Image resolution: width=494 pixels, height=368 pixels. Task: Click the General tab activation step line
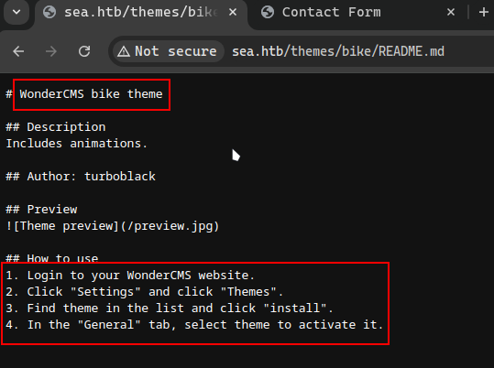pyautogui.click(x=194, y=325)
